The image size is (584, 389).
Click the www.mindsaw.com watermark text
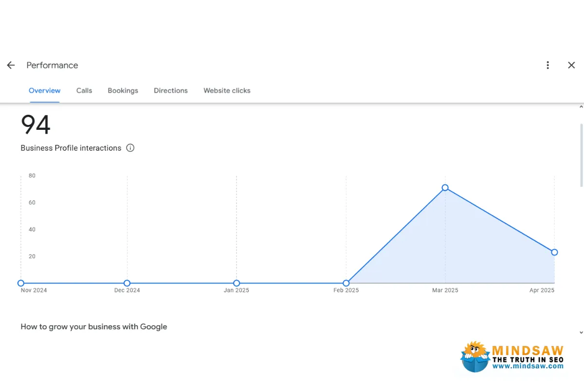tap(528, 366)
